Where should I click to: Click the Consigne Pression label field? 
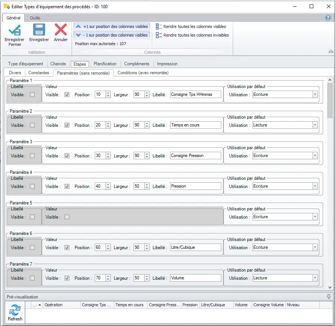coord(195,156)
